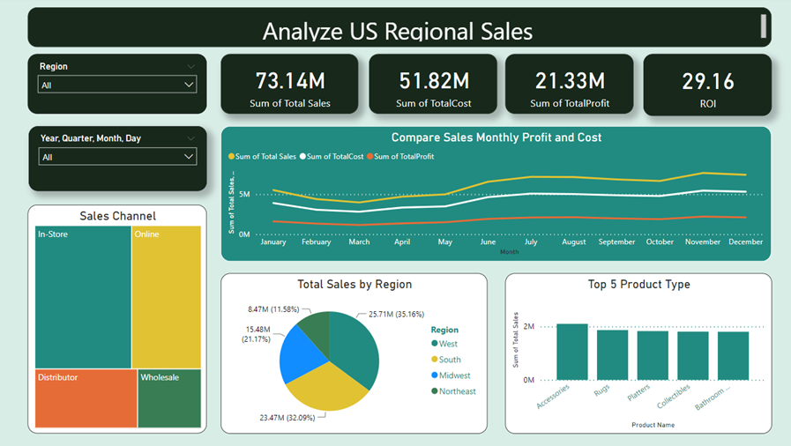Click the Sum of TotalCost legend dot
Viewport: 791px width, 446px height.
pyautogui.click(x=303, y=157)
